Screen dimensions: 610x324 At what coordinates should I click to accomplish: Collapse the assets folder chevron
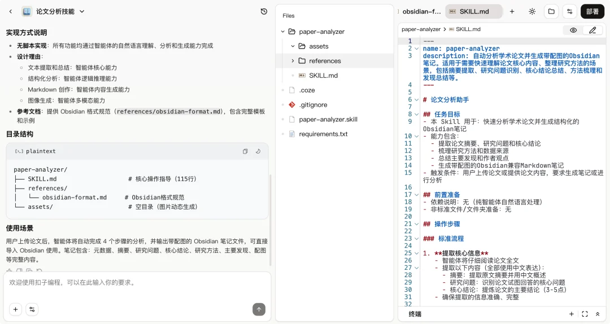pyautogui.click(x=293, y=46)
